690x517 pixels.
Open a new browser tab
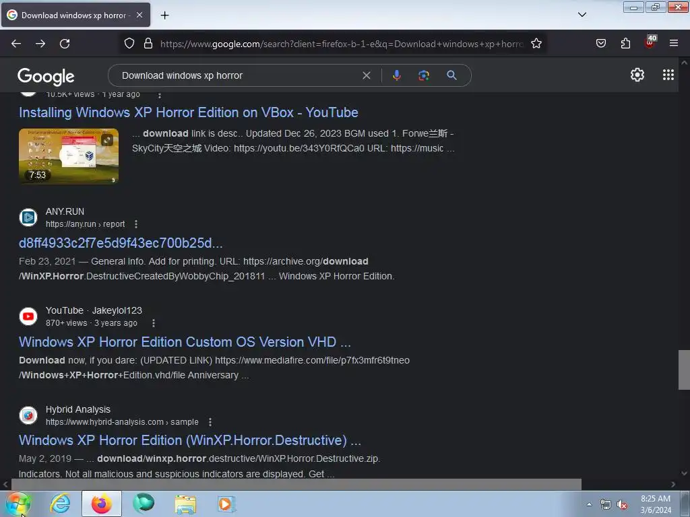(x=164, y=15)
